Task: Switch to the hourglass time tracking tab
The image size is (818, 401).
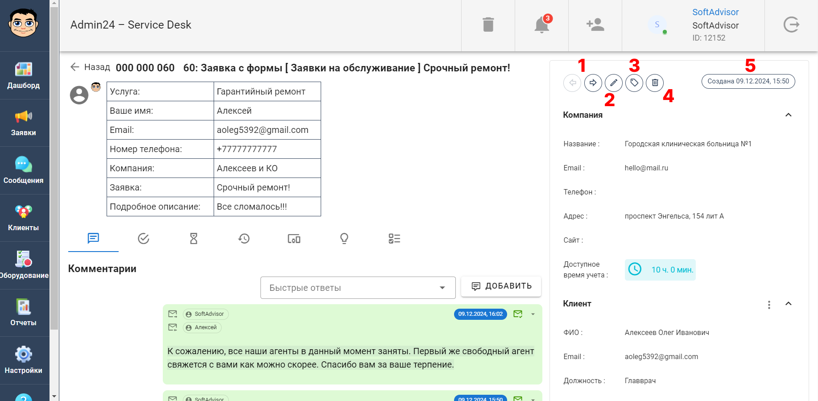Action: 194,239
